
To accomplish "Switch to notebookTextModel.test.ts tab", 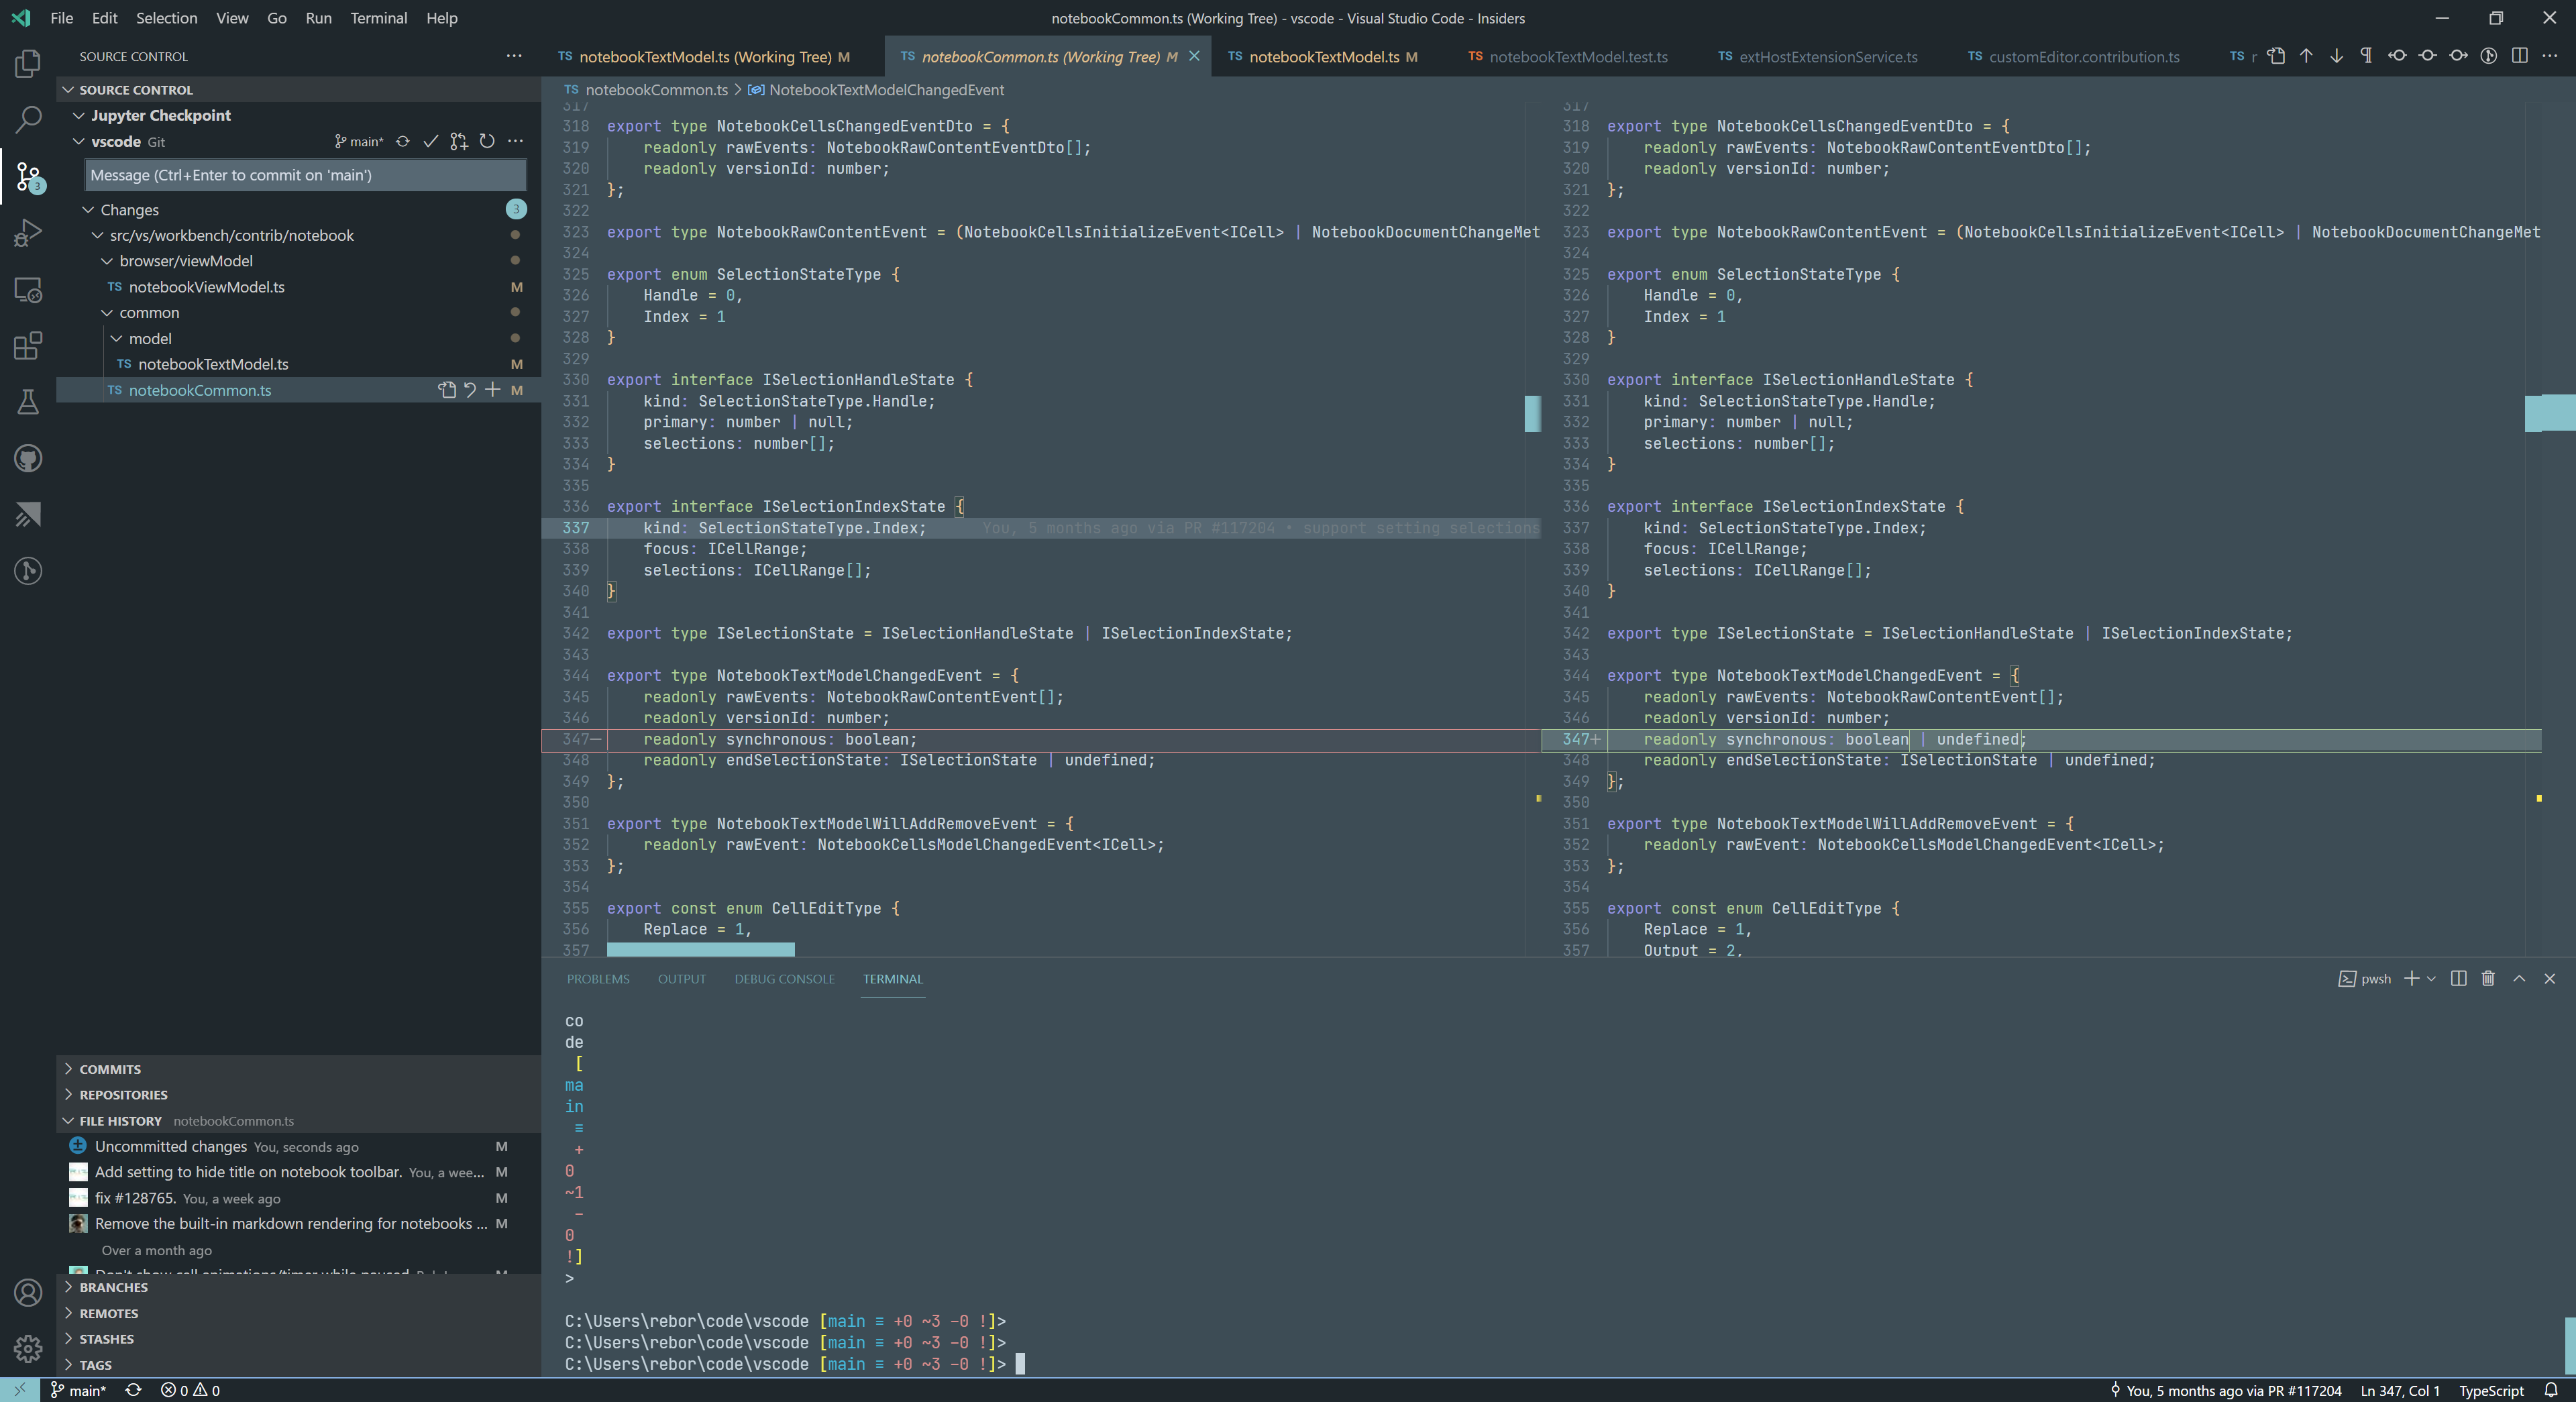I will click(1568, 57).
